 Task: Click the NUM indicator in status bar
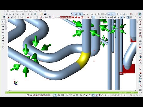(133, 92)
